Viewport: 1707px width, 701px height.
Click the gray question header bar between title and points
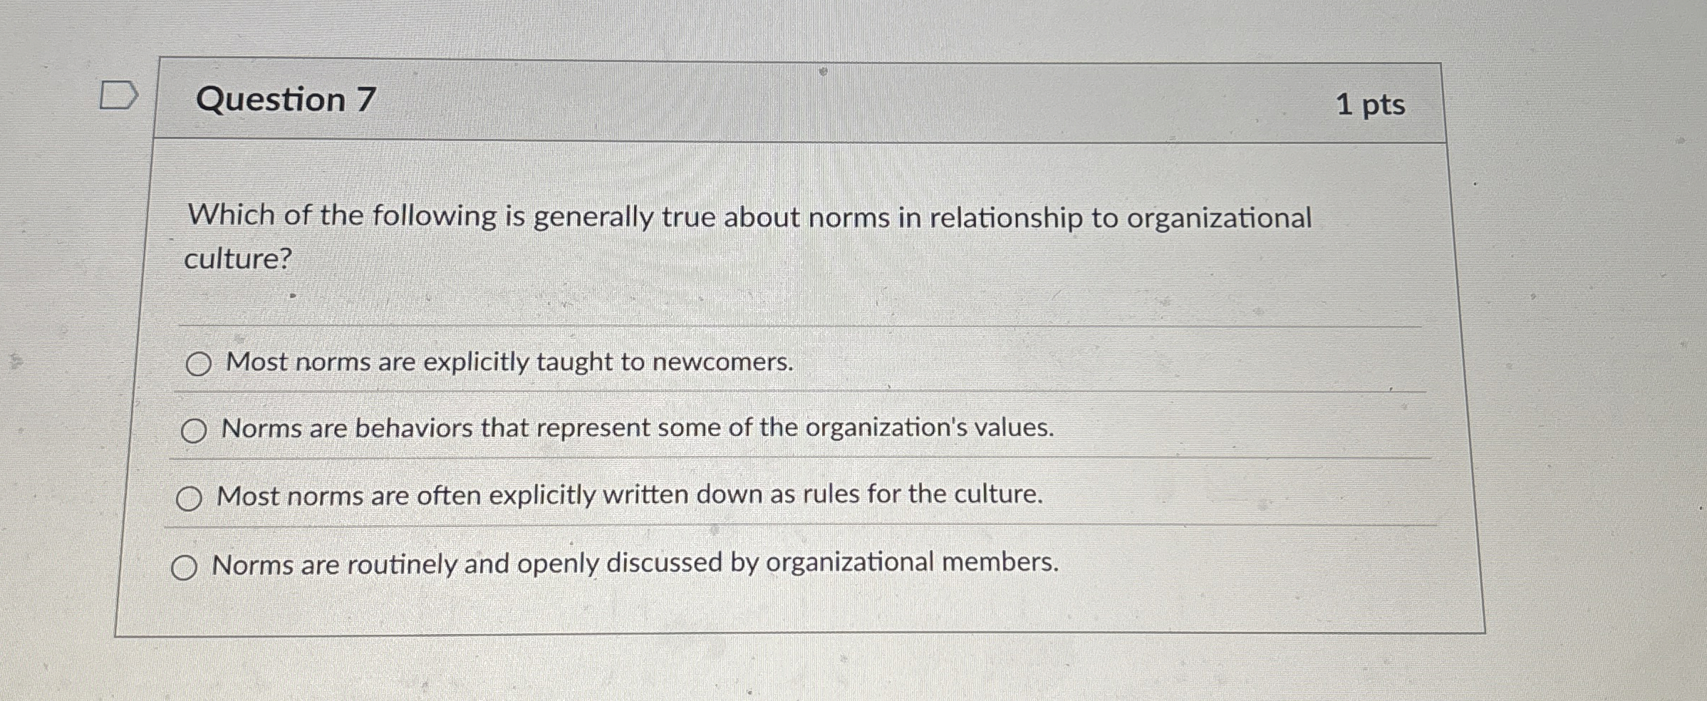855,101
